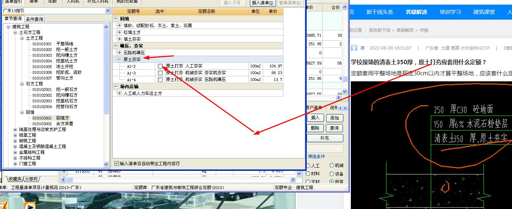The height and width of the screenshot is (209, 512).
Task: Select the 所有 filter radio button
Action: point(332,182)
